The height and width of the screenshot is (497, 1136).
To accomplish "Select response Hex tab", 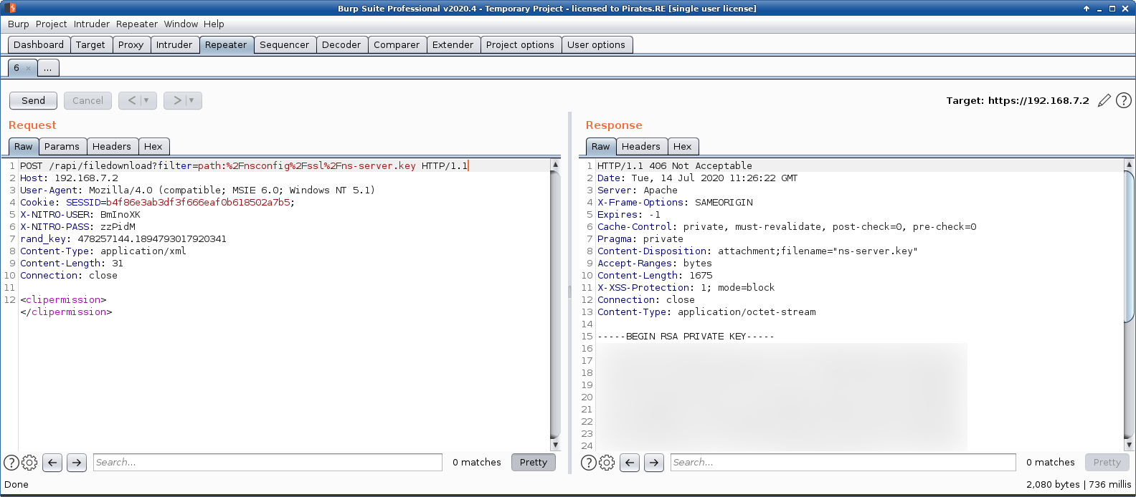I will [683, 146].
